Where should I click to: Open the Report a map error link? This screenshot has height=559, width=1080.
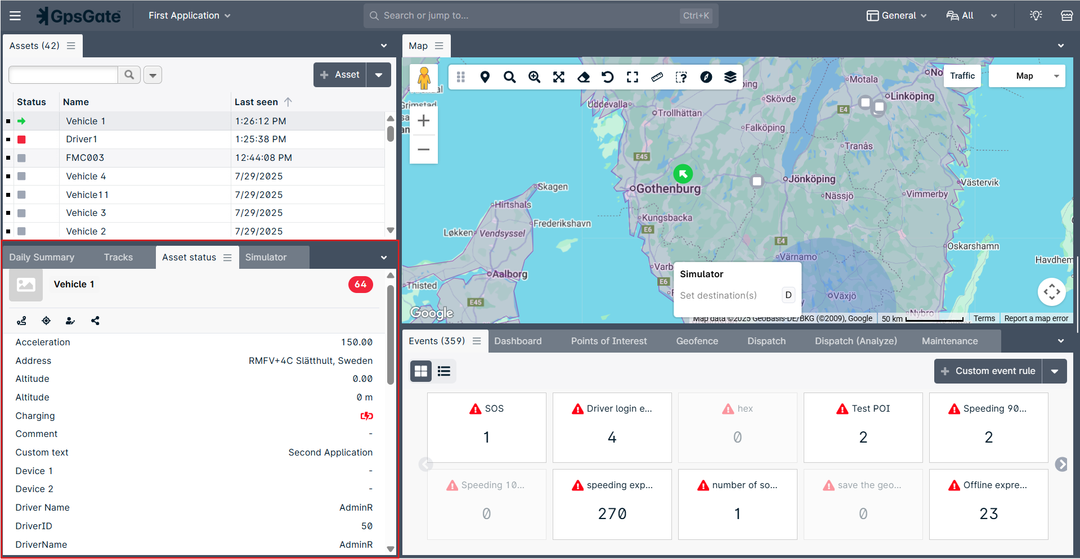(x=1036, y=318)
